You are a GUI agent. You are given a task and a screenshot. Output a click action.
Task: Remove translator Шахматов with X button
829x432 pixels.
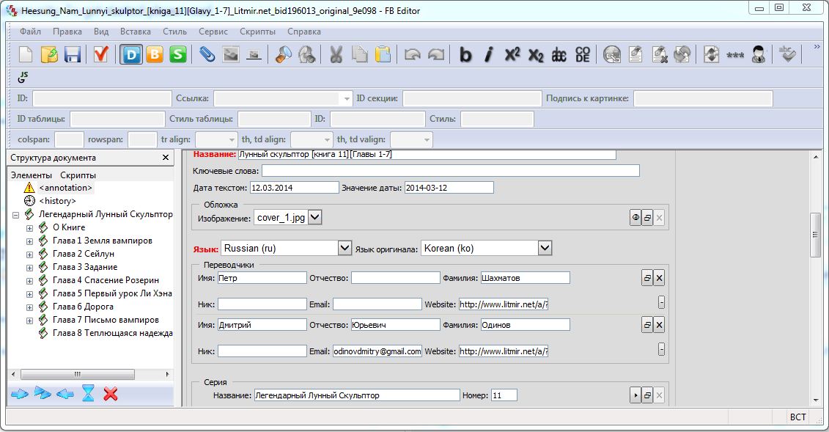click(x=658, y=278)
